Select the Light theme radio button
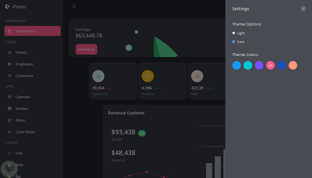 [x=234, y=33]
